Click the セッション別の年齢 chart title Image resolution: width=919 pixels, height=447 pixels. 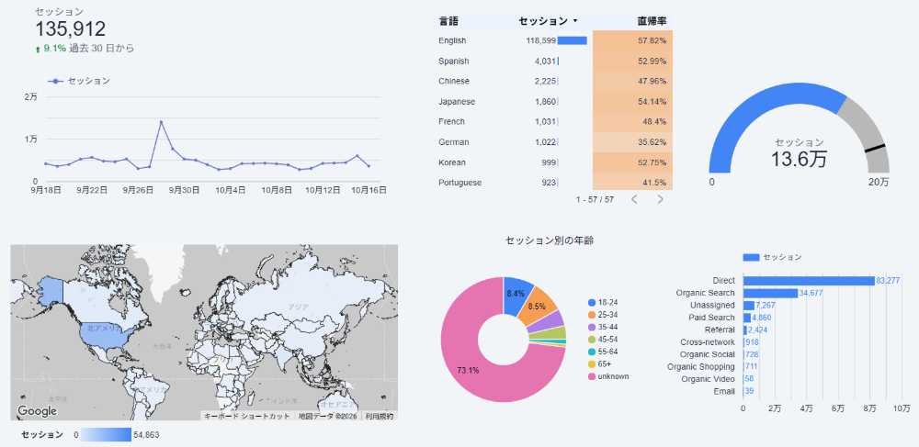click(x=550, y=240)
